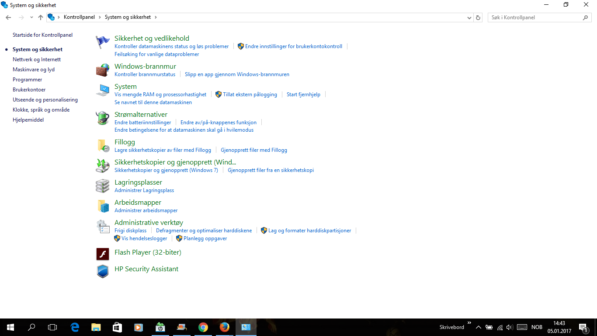Click the Administrative verktøy gear icon
The image size is (597, 336).
click(x=103, y=226)
